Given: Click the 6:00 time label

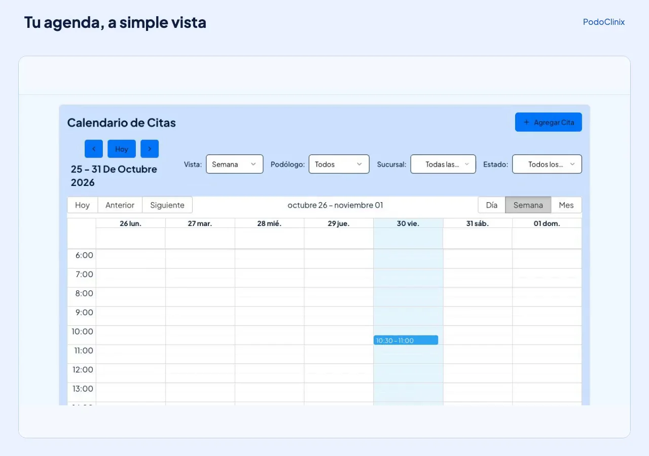Looking at the screenshot, I should (84, 255).
